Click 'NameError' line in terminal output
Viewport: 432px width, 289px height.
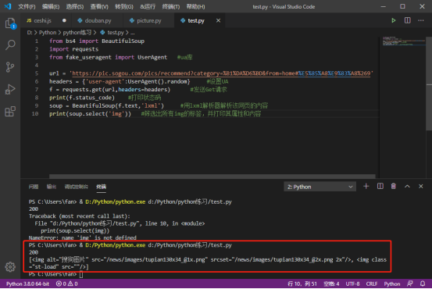tap(82, 237)
